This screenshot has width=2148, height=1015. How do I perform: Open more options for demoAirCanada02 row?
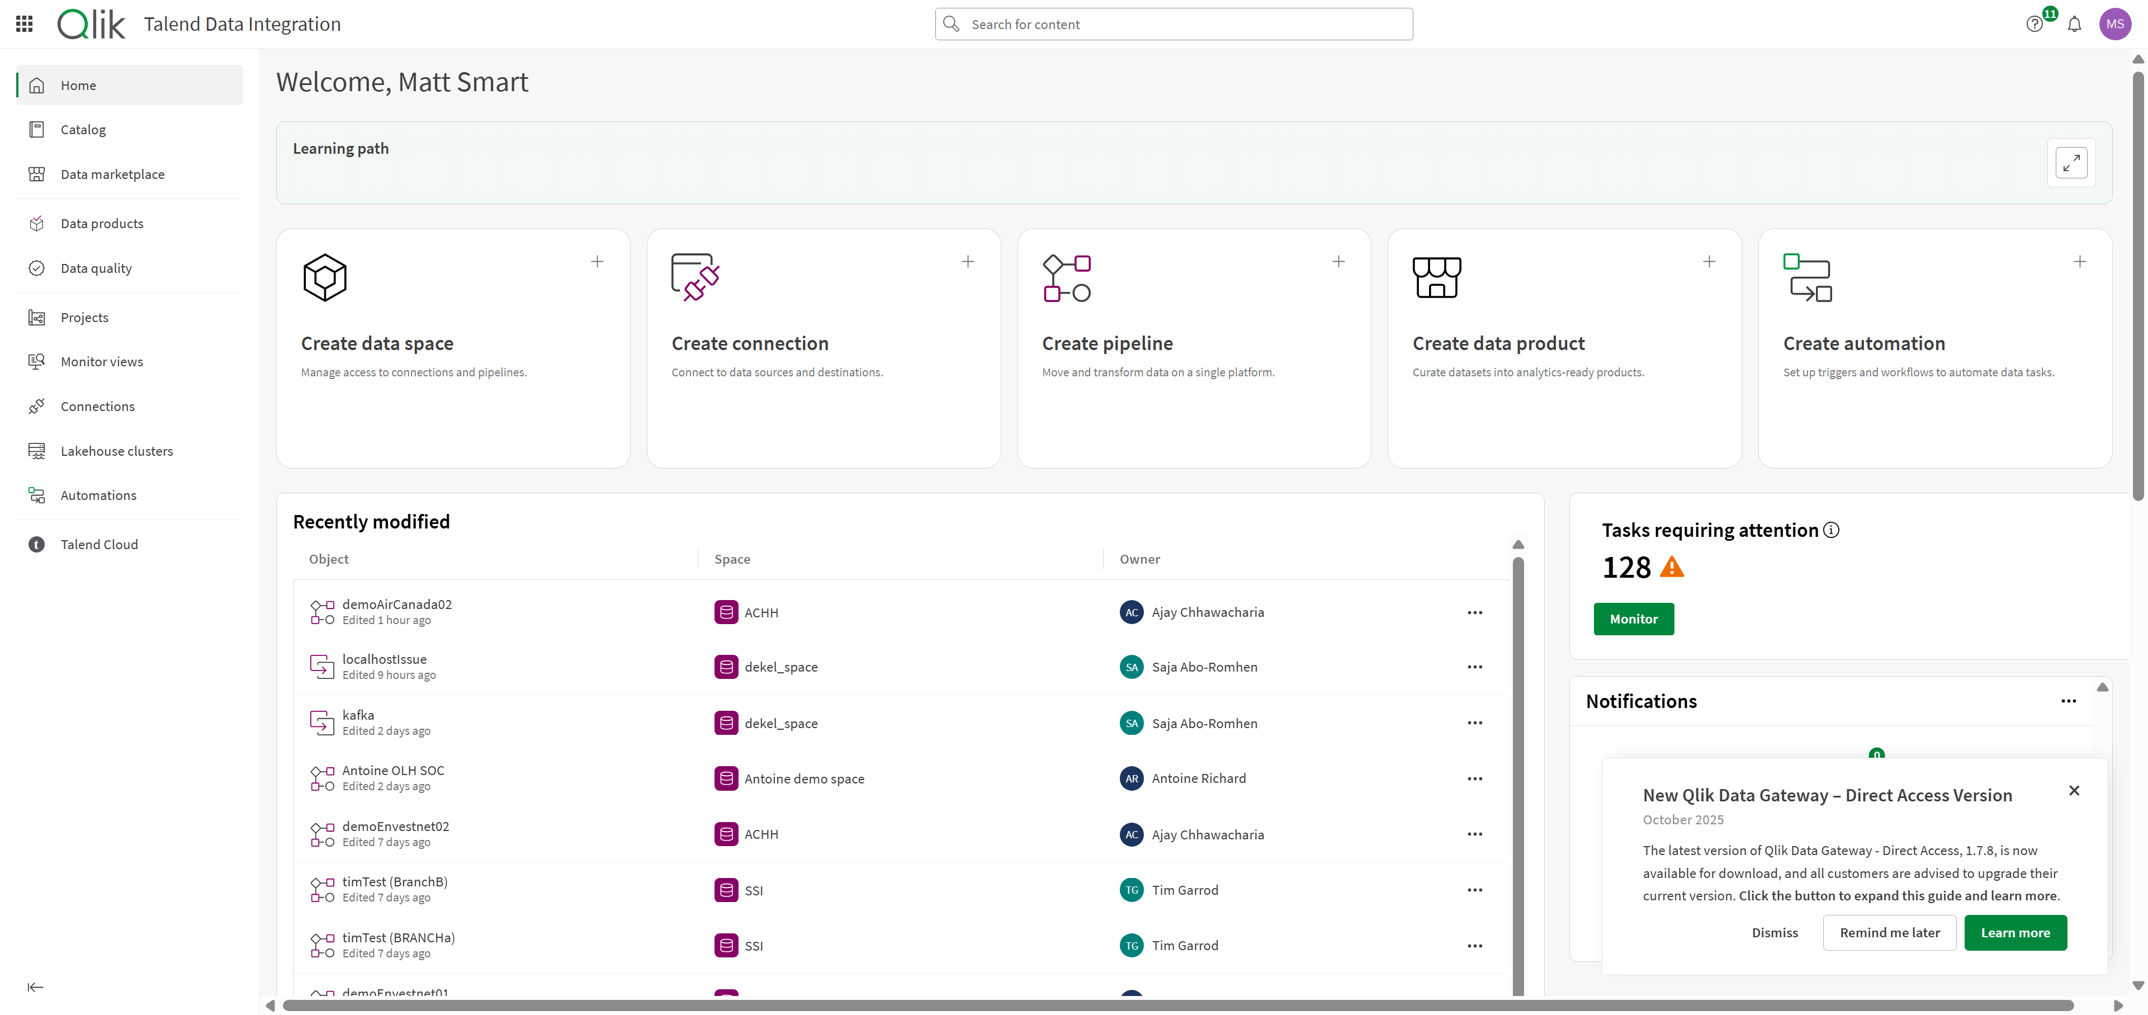[1474, 613]
